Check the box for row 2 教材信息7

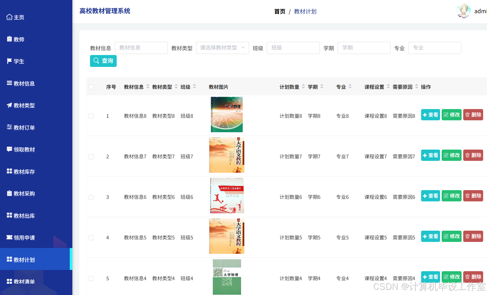click(x=91, y=157)
